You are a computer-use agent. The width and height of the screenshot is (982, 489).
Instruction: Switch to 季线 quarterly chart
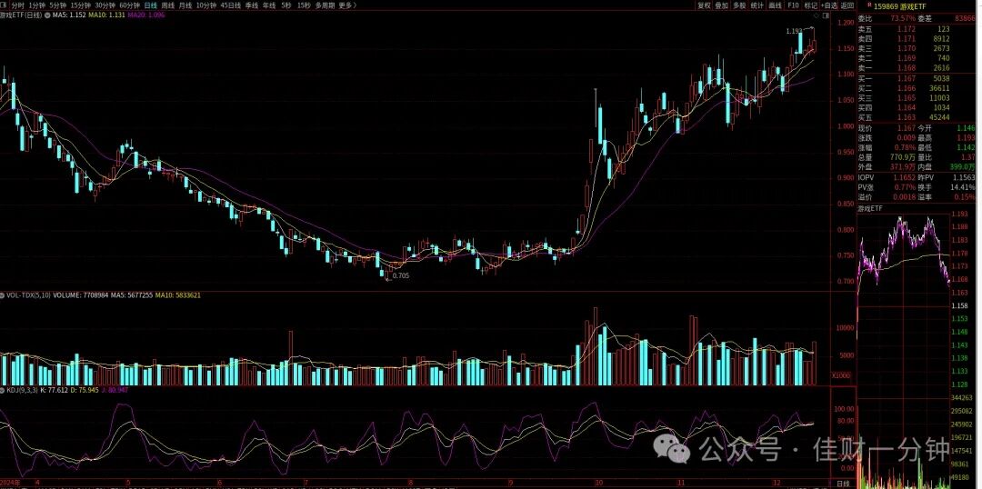[x=252, y=5]
